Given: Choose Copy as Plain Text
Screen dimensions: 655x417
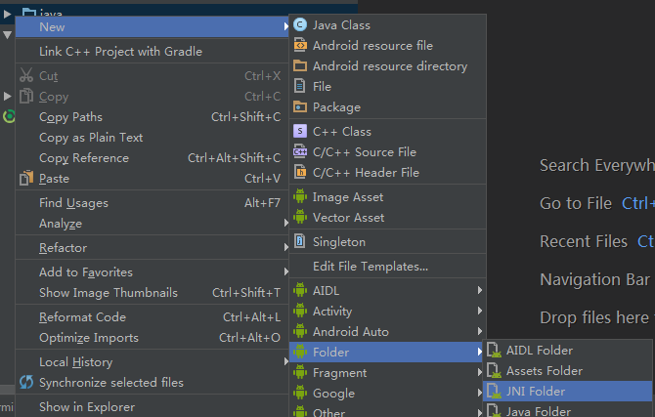Looking at the screenshot, I should pyautogui.click(x=153, y=138).
